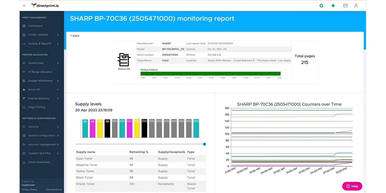Expand the Google Workspace chevron
Viewport: 386px width, 193px height.
coord(58,81)
